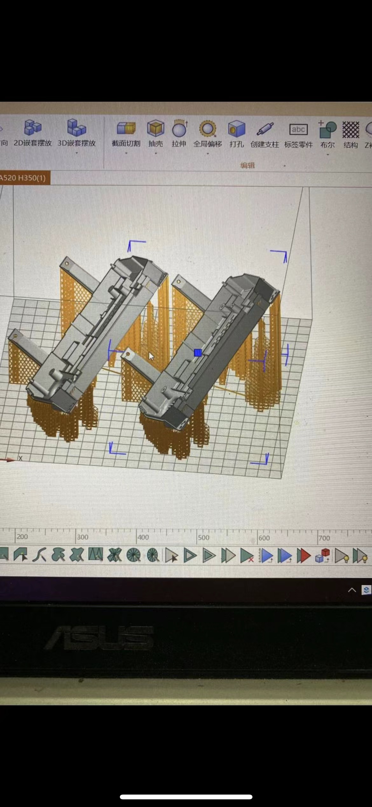Screen dimensions: 372x807
Task: Click the double grey triangle with lightbulb
Action: click(x=361, y=556)
